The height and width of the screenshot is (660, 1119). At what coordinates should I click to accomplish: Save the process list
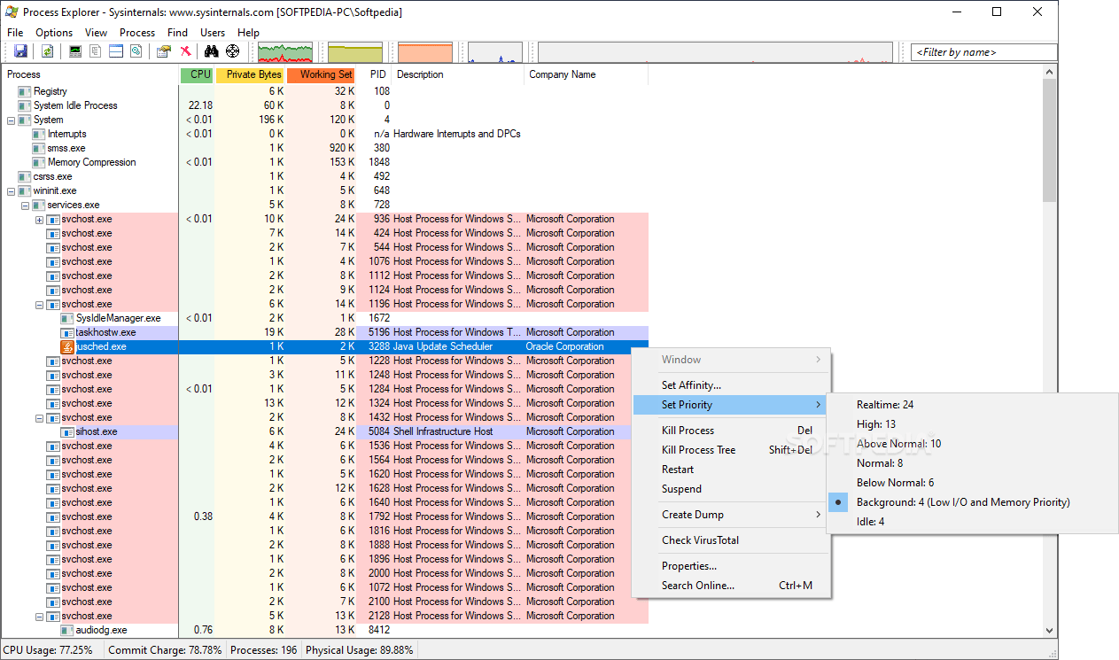20,50
